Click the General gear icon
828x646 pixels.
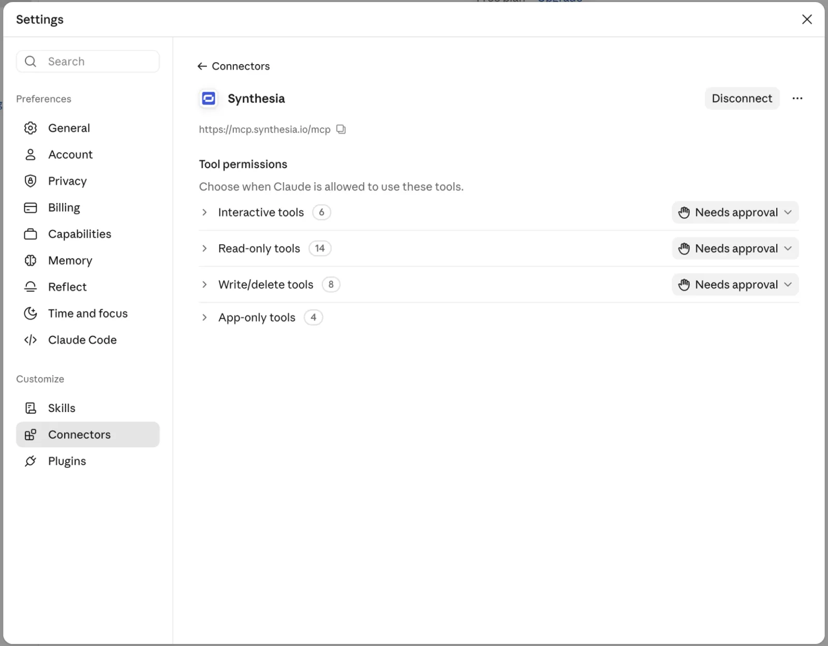(31, 128)
